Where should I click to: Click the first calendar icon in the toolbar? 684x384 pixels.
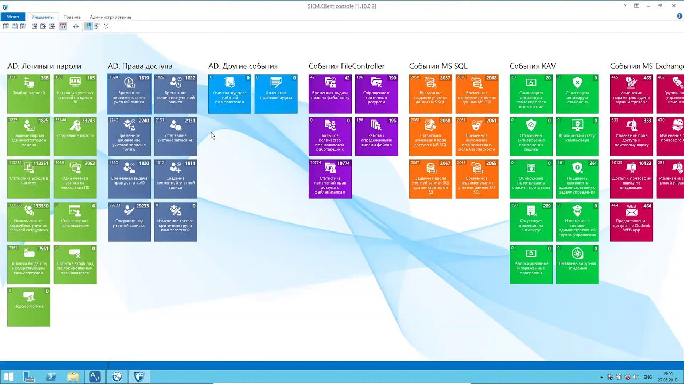pyautogui.click(x=6, y=26)
